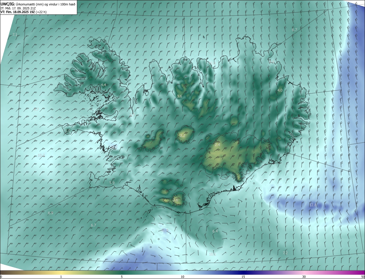Click the 2.6 value near the south coast
365x279 pixels.
tap(175, 200)
